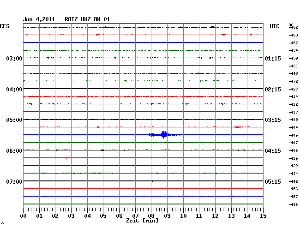
Task: Click the "03:15" UTC time label
Action: [273, 120]
